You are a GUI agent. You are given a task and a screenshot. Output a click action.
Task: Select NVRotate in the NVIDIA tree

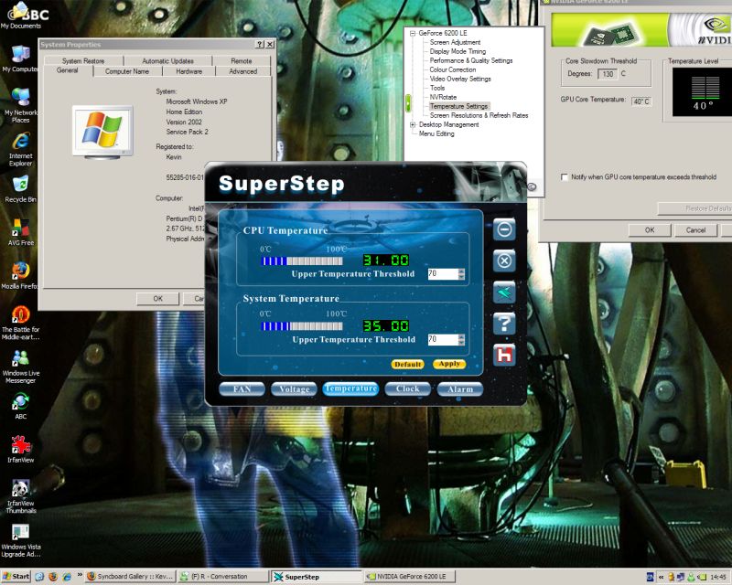pyautogui.click(x=443, y=97)
